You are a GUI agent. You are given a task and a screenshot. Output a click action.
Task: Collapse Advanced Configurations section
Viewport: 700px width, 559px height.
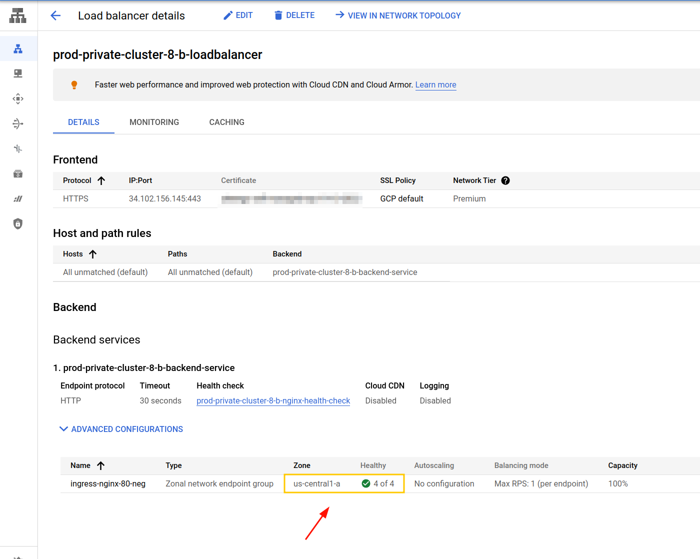(x=121, y=429)
